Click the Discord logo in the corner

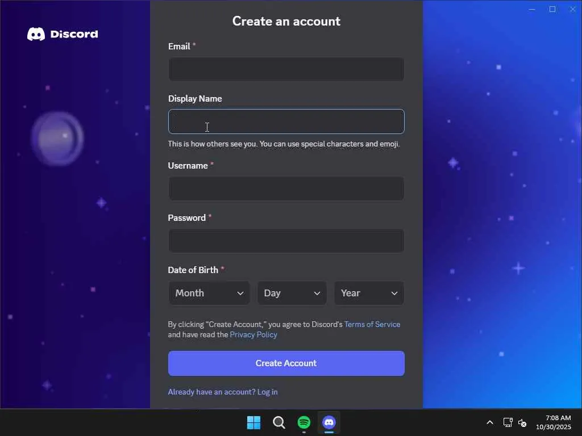pyautogui.click(x=63, y=34)
